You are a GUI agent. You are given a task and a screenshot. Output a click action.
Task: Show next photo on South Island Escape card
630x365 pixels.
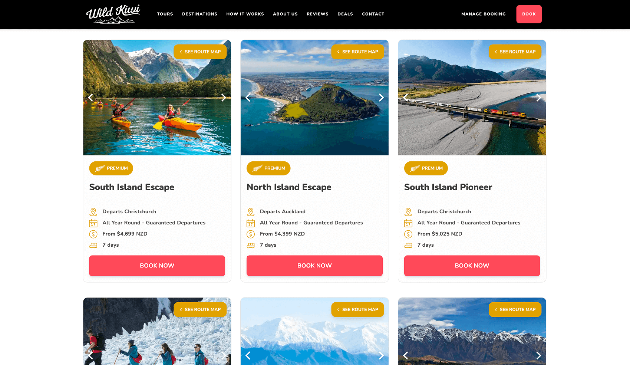(x=223, y=98)
